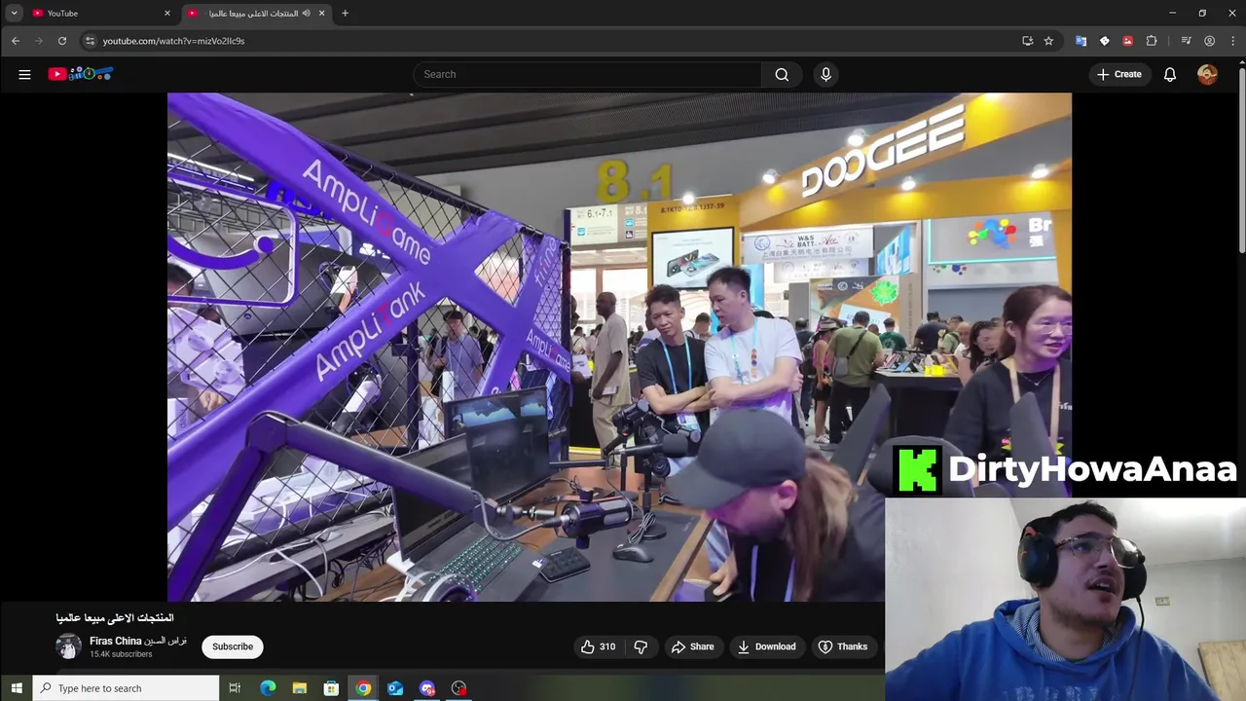Image resolution: width=1246 pixels, height=701 pixels.
Task: Click the YouTube search field
Action: (x=587, y=74)
